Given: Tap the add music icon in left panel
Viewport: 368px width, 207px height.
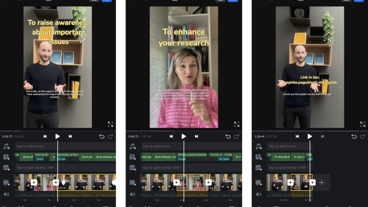Looking at the screenshot, I should pyautogui.click(x=6, y=146).
